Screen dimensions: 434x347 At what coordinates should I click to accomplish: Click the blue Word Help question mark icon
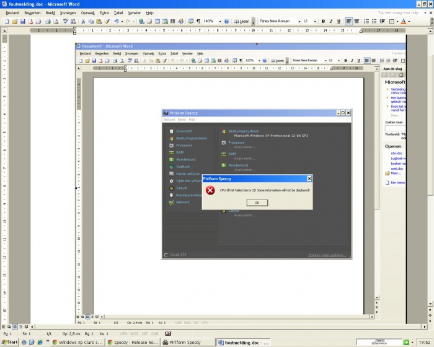pyautogui.click(x=226, y=21)
